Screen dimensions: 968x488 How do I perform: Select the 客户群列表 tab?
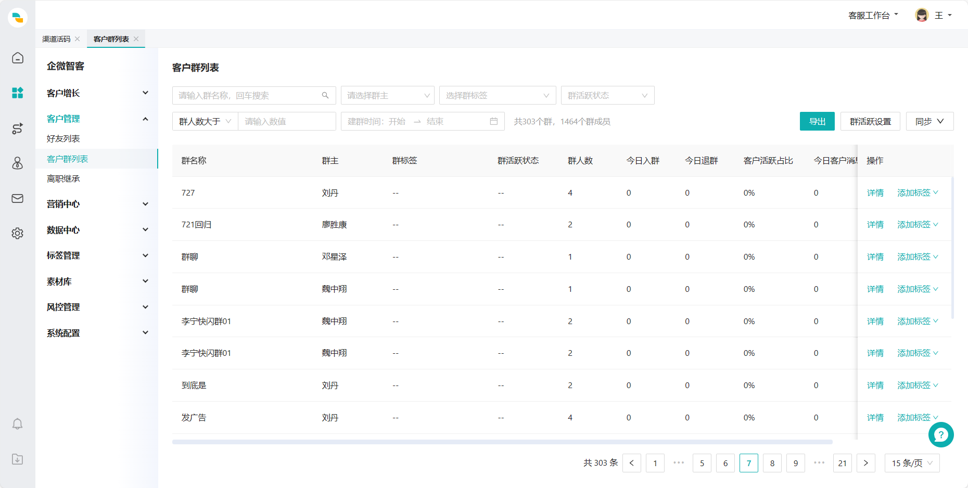point(111,39)
